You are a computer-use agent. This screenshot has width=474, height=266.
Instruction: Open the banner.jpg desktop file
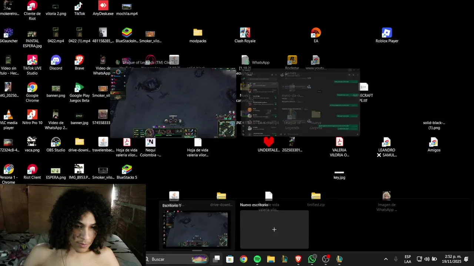pyautogui.click(x=79, y=117)
